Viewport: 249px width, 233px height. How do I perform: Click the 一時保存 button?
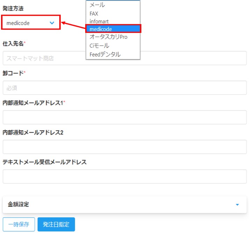(x=19, y=224)
